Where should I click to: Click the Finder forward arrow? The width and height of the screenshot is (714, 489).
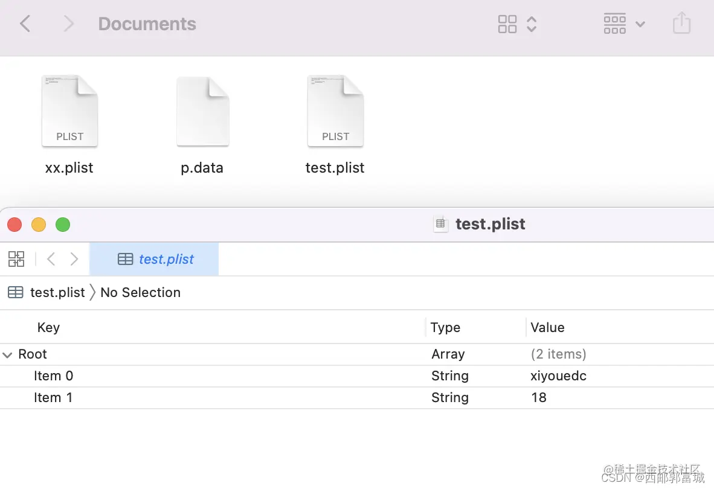[x=69, y=24]
